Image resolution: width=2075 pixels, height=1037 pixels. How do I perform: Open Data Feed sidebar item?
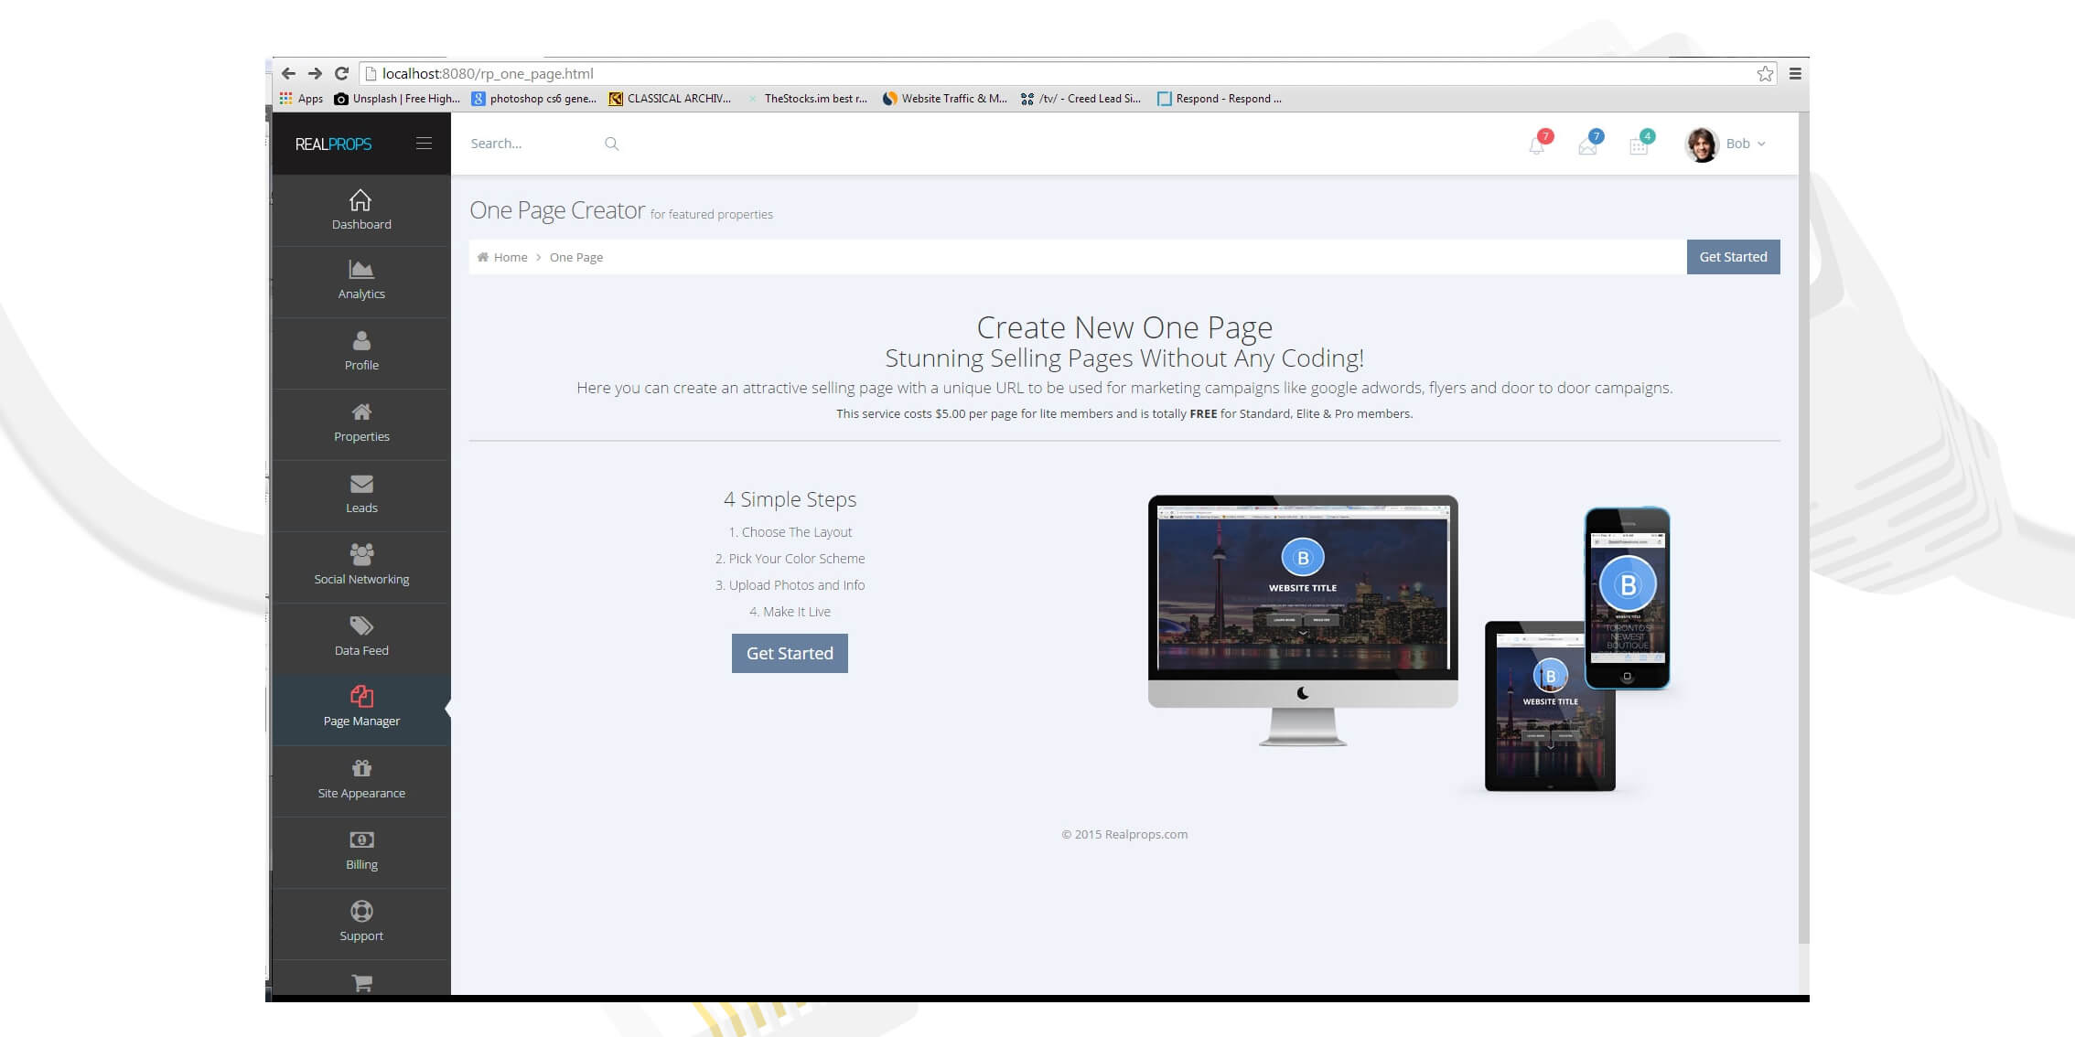361,636
